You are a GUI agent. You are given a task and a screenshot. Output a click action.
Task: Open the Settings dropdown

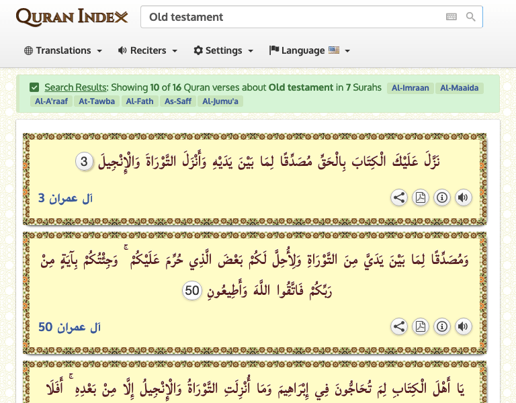(224, 50)
